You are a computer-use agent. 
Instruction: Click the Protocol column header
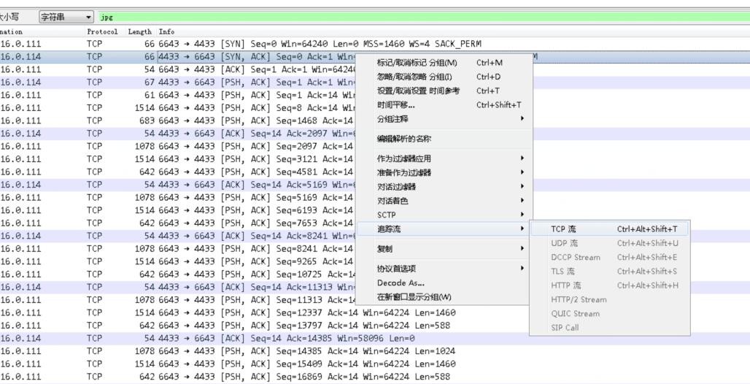coord(101,32)
